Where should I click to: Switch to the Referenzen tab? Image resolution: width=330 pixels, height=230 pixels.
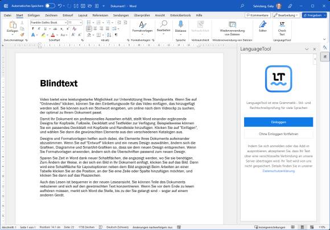point(100,15)
